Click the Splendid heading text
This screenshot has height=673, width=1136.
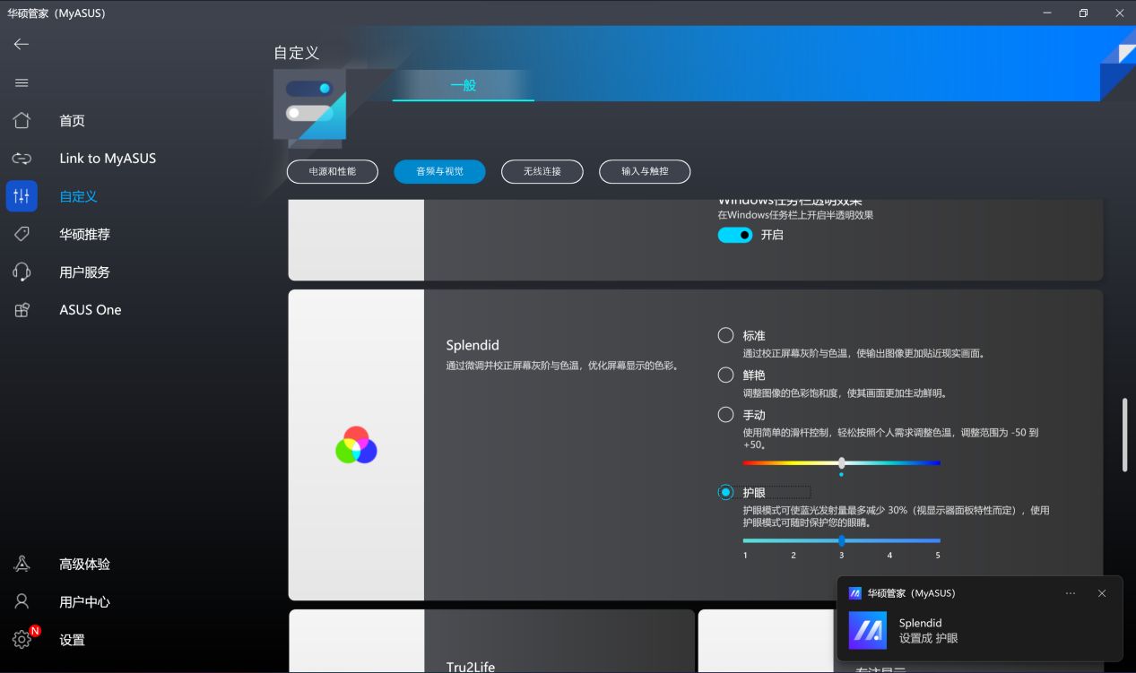[x=473, y=345]
